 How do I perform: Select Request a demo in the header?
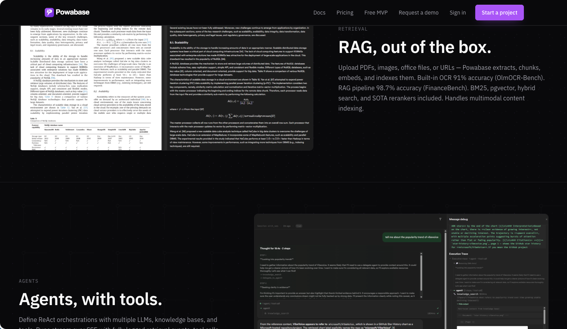coord(418,13)
